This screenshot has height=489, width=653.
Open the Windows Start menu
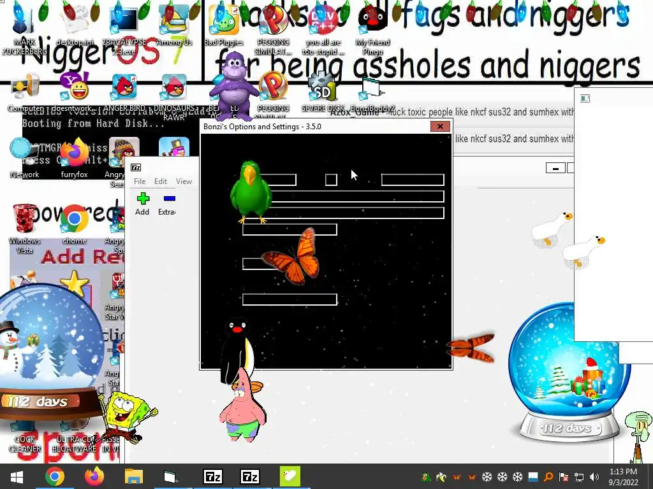point(17,476)
